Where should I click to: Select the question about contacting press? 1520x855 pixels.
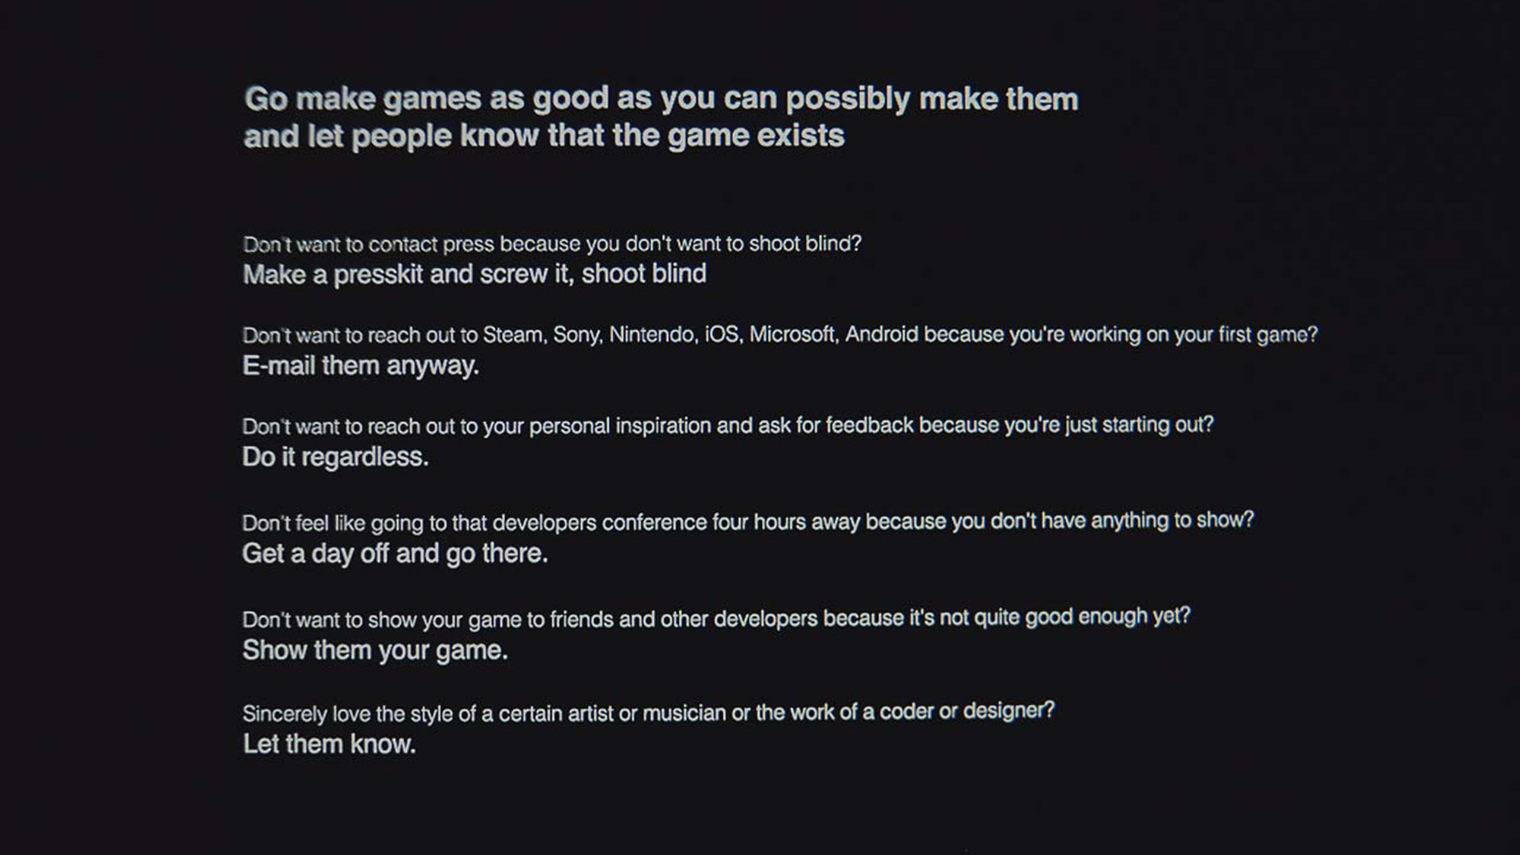[552, 244]
